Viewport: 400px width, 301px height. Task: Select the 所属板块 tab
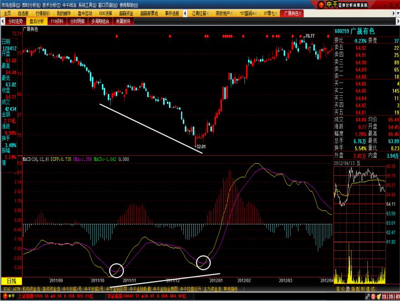(123, 21)
